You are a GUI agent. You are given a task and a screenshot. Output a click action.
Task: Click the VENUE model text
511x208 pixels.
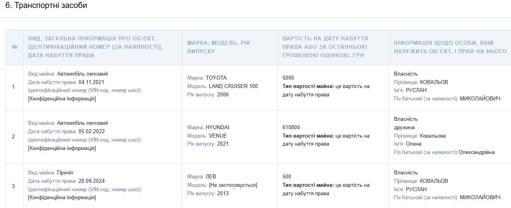[x=218, y=136]
